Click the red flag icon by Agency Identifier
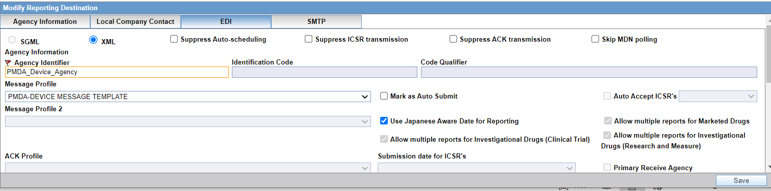771x191 pixels. click(8, 62)
